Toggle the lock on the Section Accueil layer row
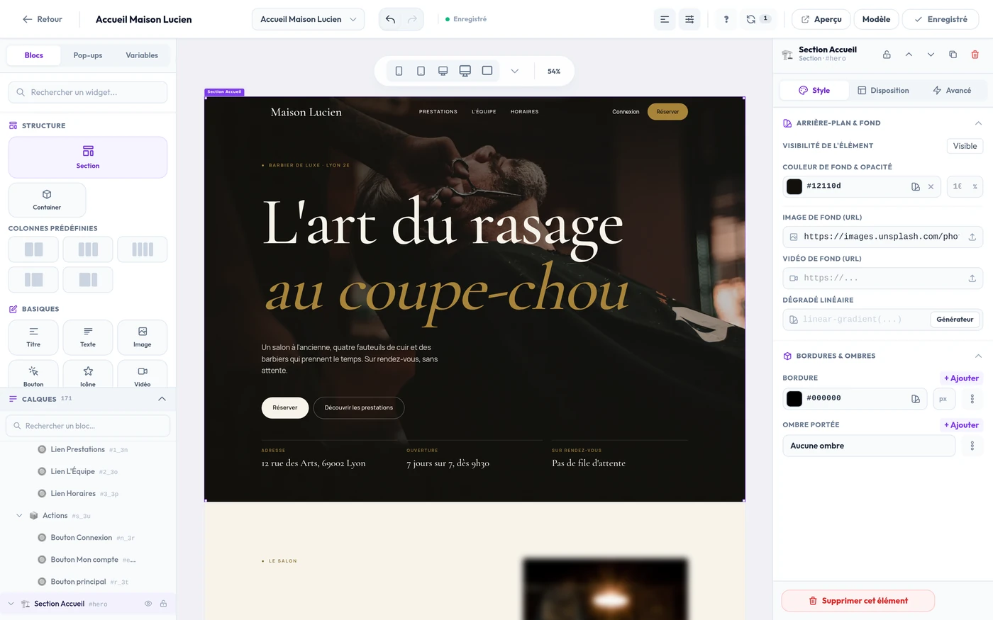Viewport: 993px width, 620px height. click(163, 604)
